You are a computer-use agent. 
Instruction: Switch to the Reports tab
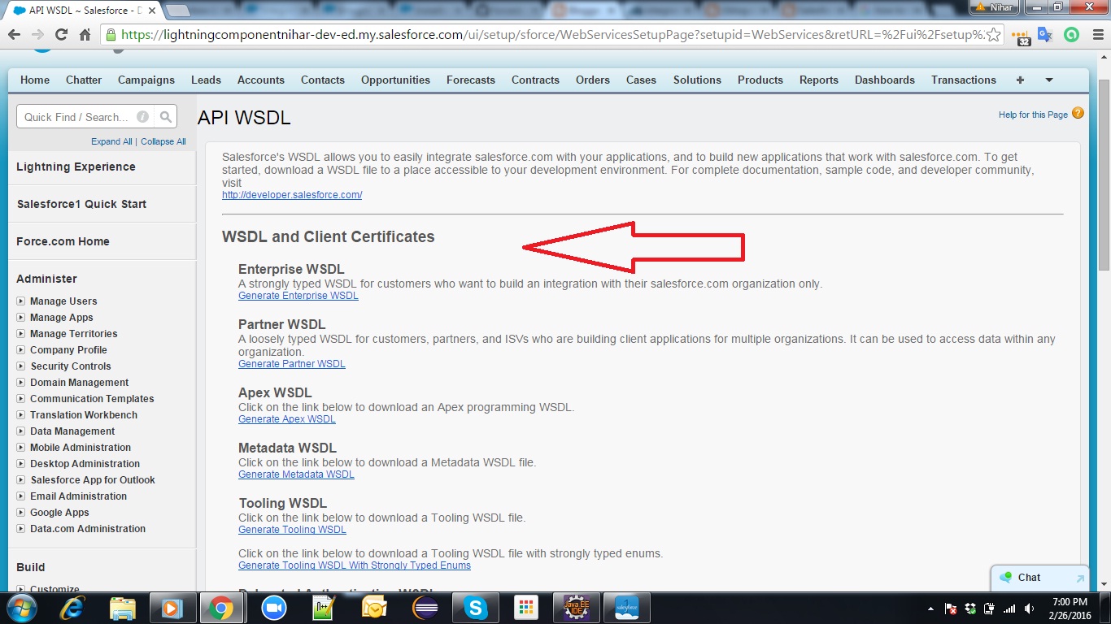818,80
